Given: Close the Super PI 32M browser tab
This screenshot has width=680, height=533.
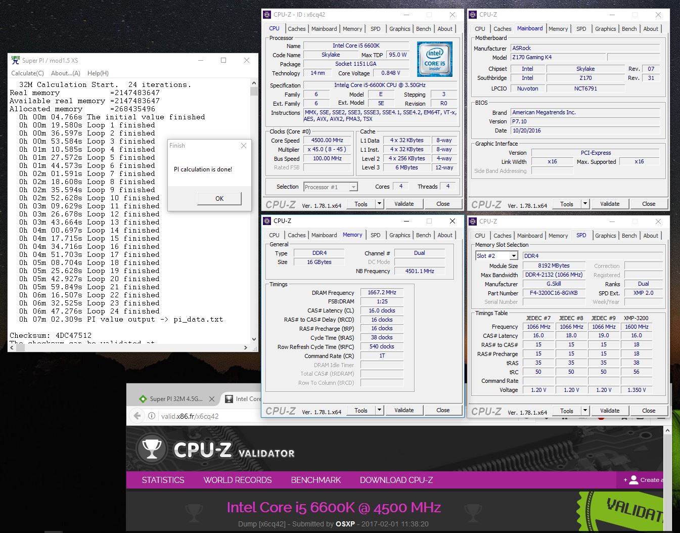Looking at the screenshot, I should (212, 399).
